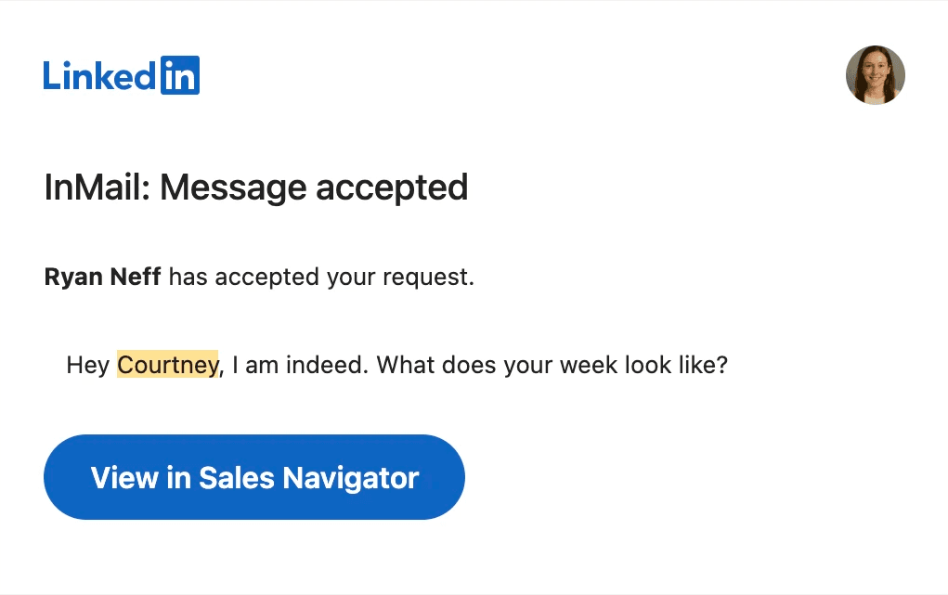The image size is (948, 595).
Task: Click "What does your week look like?"
Action: click(552, 365)
